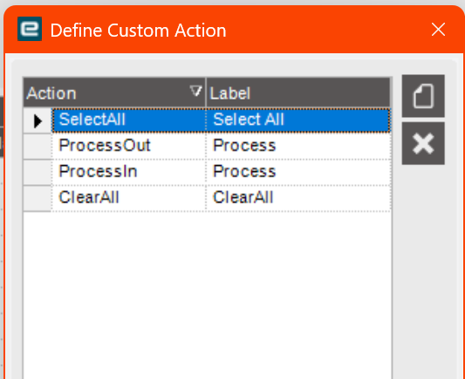Click the row selector of SelectAll row
Viewport: 465px width, 379px height.
tap(38, 121)
